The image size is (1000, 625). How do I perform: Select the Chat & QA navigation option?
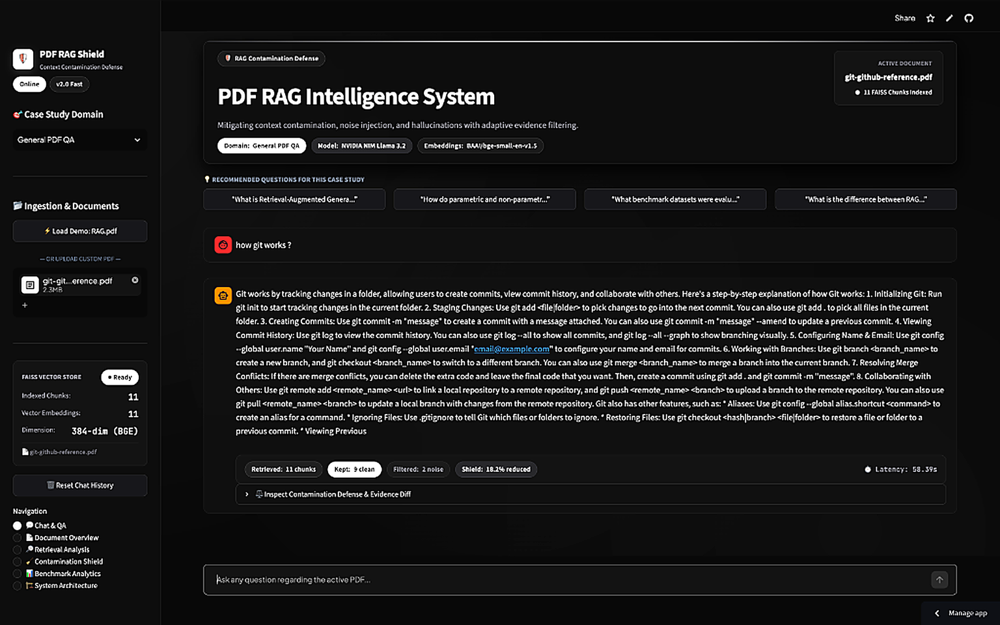tap(40, 525)
